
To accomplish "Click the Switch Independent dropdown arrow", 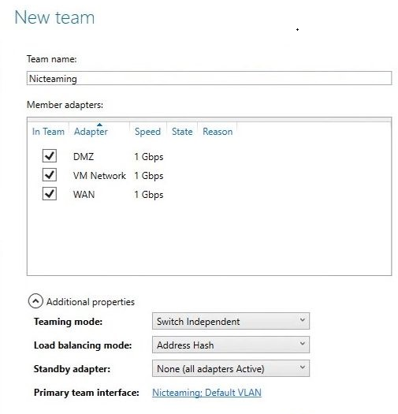I will tap(303, 320).
